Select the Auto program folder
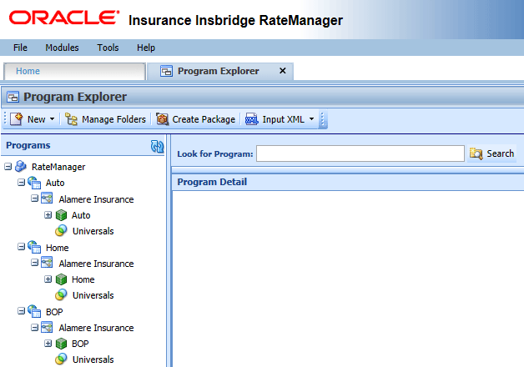Image resolution: width=524 pixels, height=367 pixels. [81, 215]
